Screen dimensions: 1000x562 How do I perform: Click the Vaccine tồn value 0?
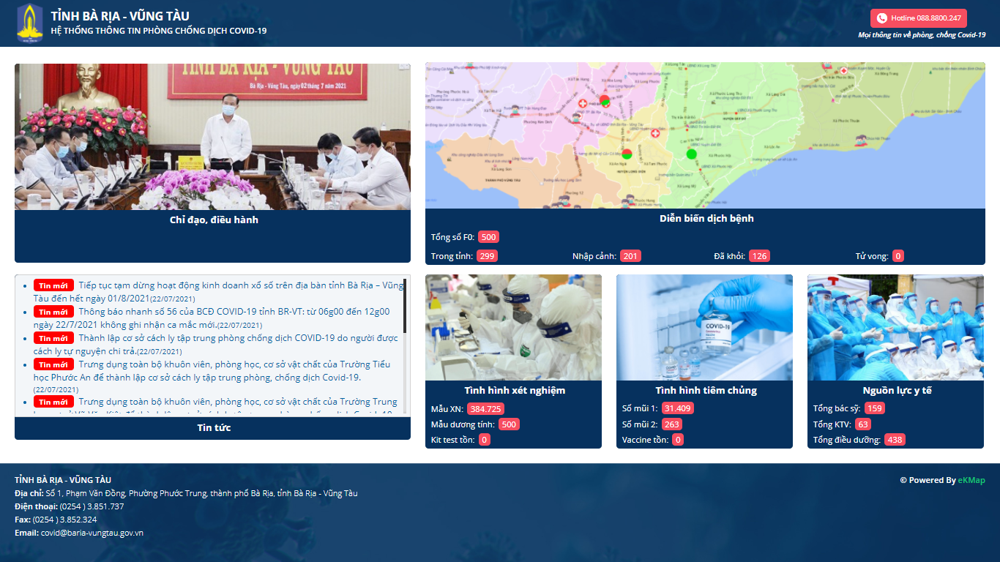679,440
